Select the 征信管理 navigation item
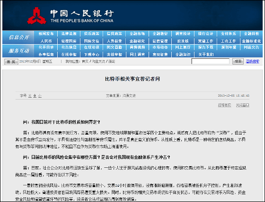This screenshot has height=202, width=265. pyautogui.click(x=160, y=41)
